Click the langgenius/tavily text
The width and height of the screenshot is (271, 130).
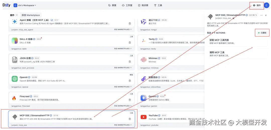click(x=148, y=49)
